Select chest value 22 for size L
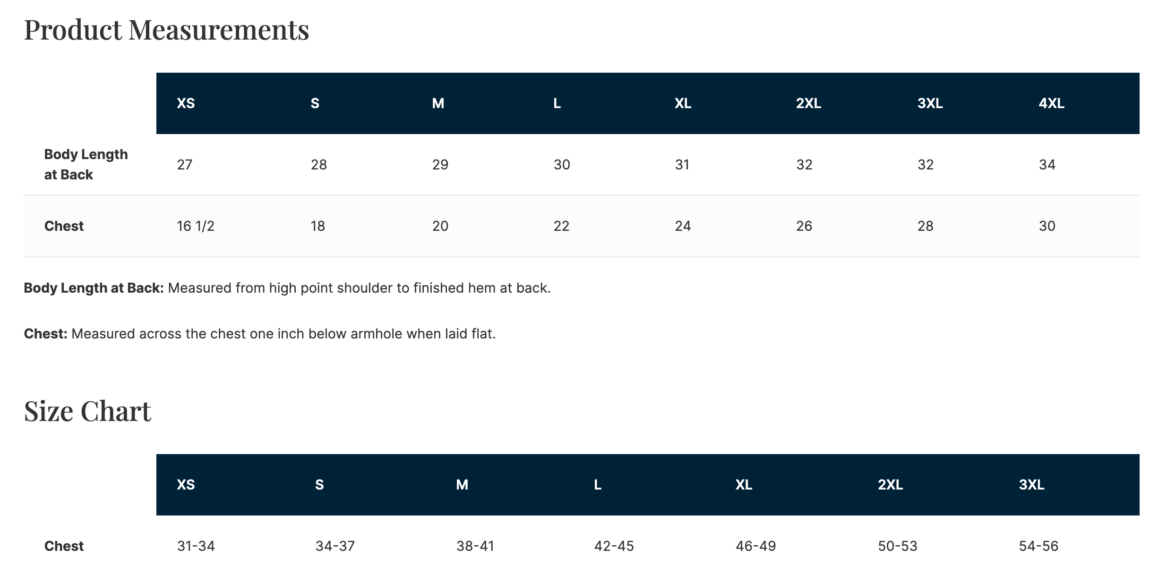 click(561, 226)
